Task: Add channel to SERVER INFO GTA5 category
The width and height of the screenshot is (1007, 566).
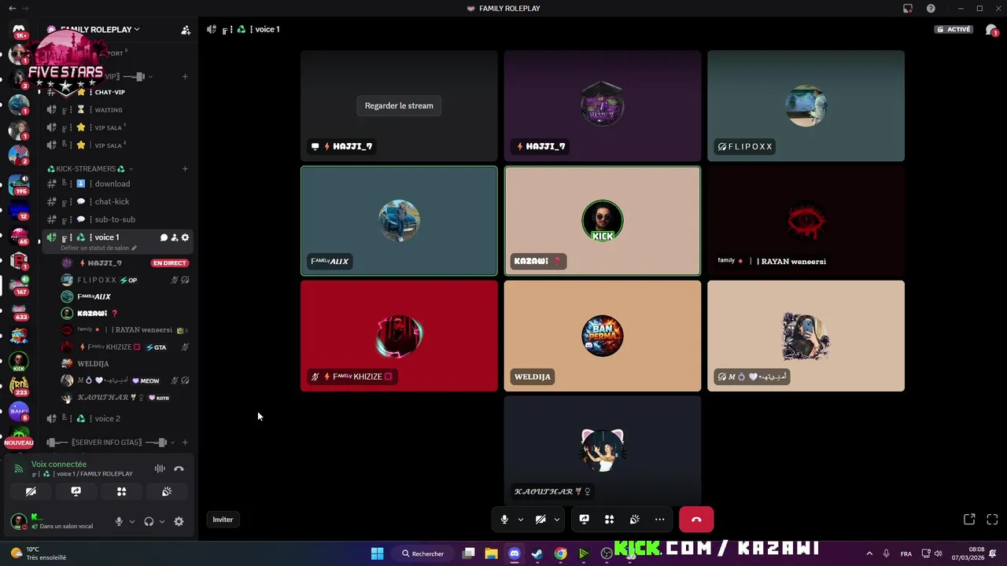Action: [185, 443]
